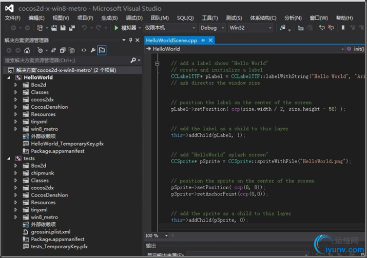367x258 pixels.
Task: Expand the Box2d folder under HelloWorld
Action: point(16,85)
